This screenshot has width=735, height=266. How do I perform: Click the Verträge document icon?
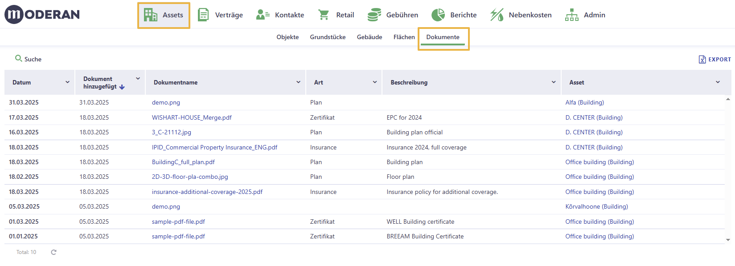point(203,15)
